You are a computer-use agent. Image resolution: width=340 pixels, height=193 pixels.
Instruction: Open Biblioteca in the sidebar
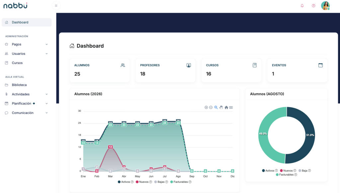[x=19, y=85]
